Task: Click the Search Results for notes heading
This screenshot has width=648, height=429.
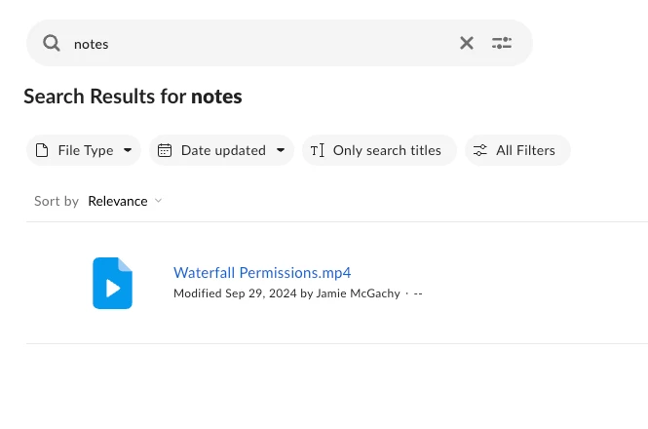Action: (133, 97)
